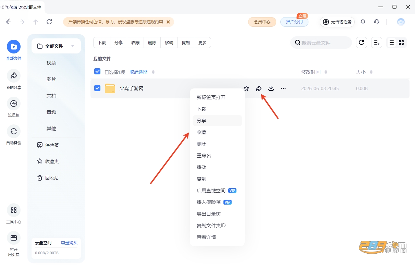Open 我的分享 in the left sidebar
The height and width of the screenshot is (267, 415).
coord(14,79)
